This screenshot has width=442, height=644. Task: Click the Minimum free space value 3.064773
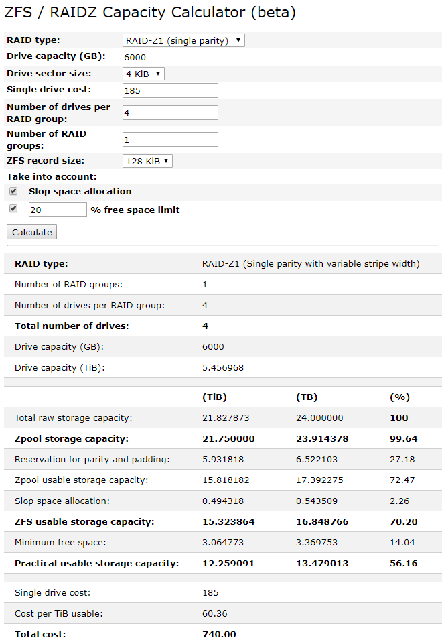[x=223, y=543]
